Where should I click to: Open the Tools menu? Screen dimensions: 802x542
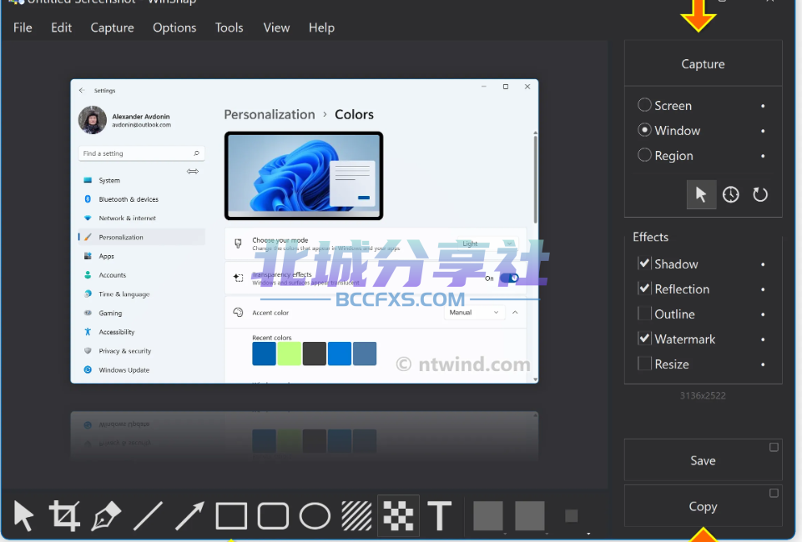click(230, 28)
